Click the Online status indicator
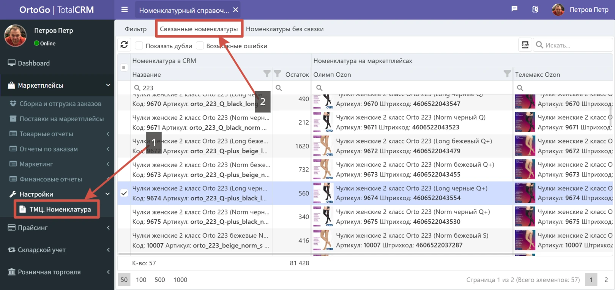 tap(45, 43)
